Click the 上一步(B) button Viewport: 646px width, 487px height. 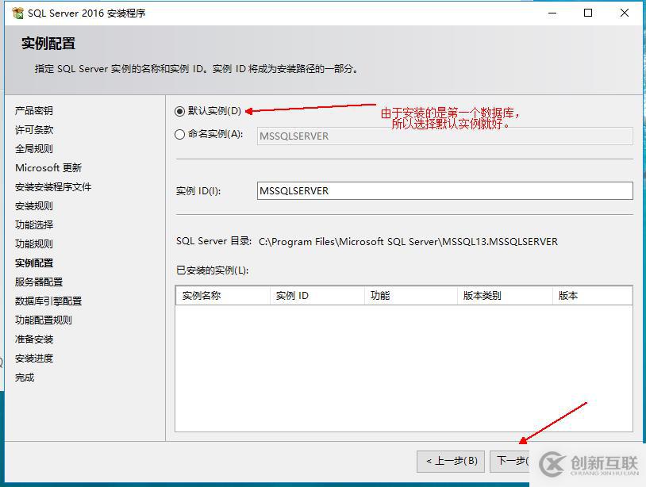tap(450, 462)
